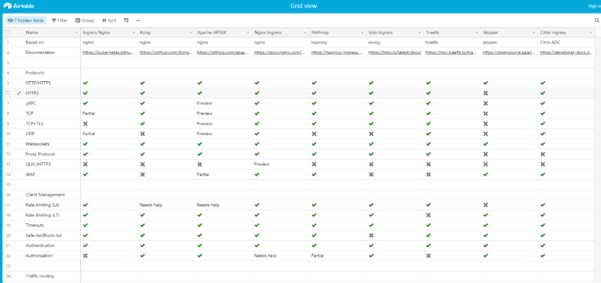Select the Nginx Ingress Authorisation Needs help cell
Screen dimensions: 601x283
[x=280, y=255]
